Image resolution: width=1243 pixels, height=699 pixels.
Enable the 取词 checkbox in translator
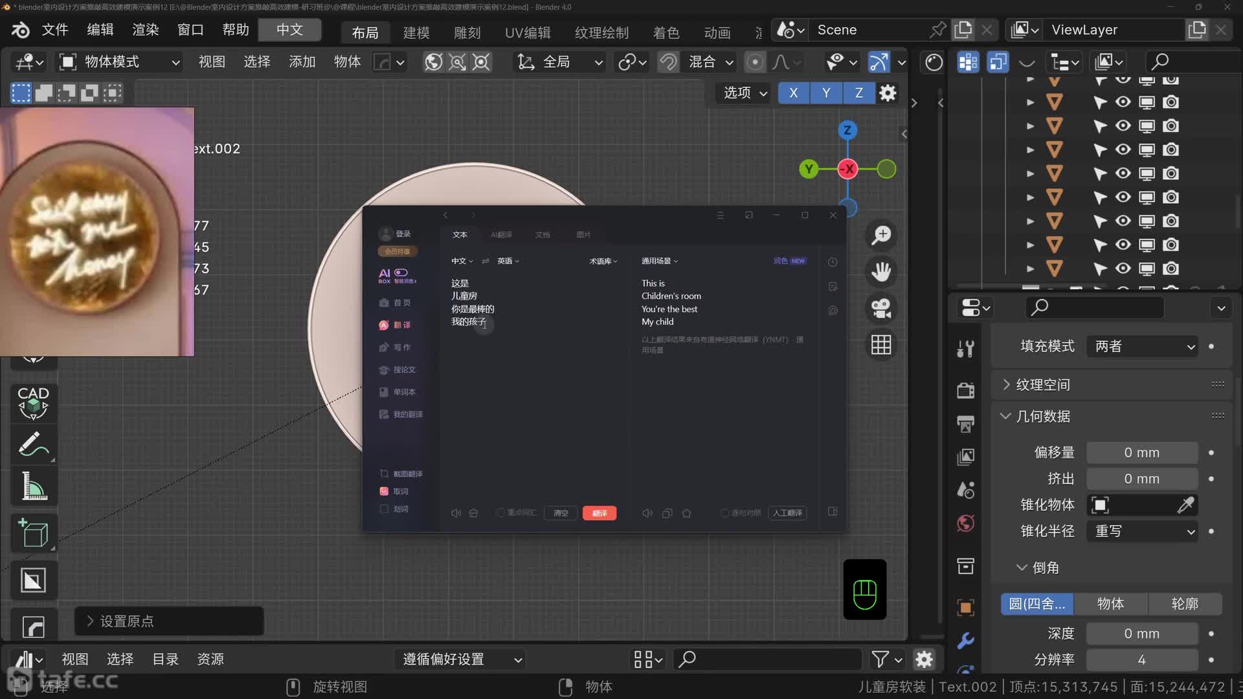tap(384, 491)
